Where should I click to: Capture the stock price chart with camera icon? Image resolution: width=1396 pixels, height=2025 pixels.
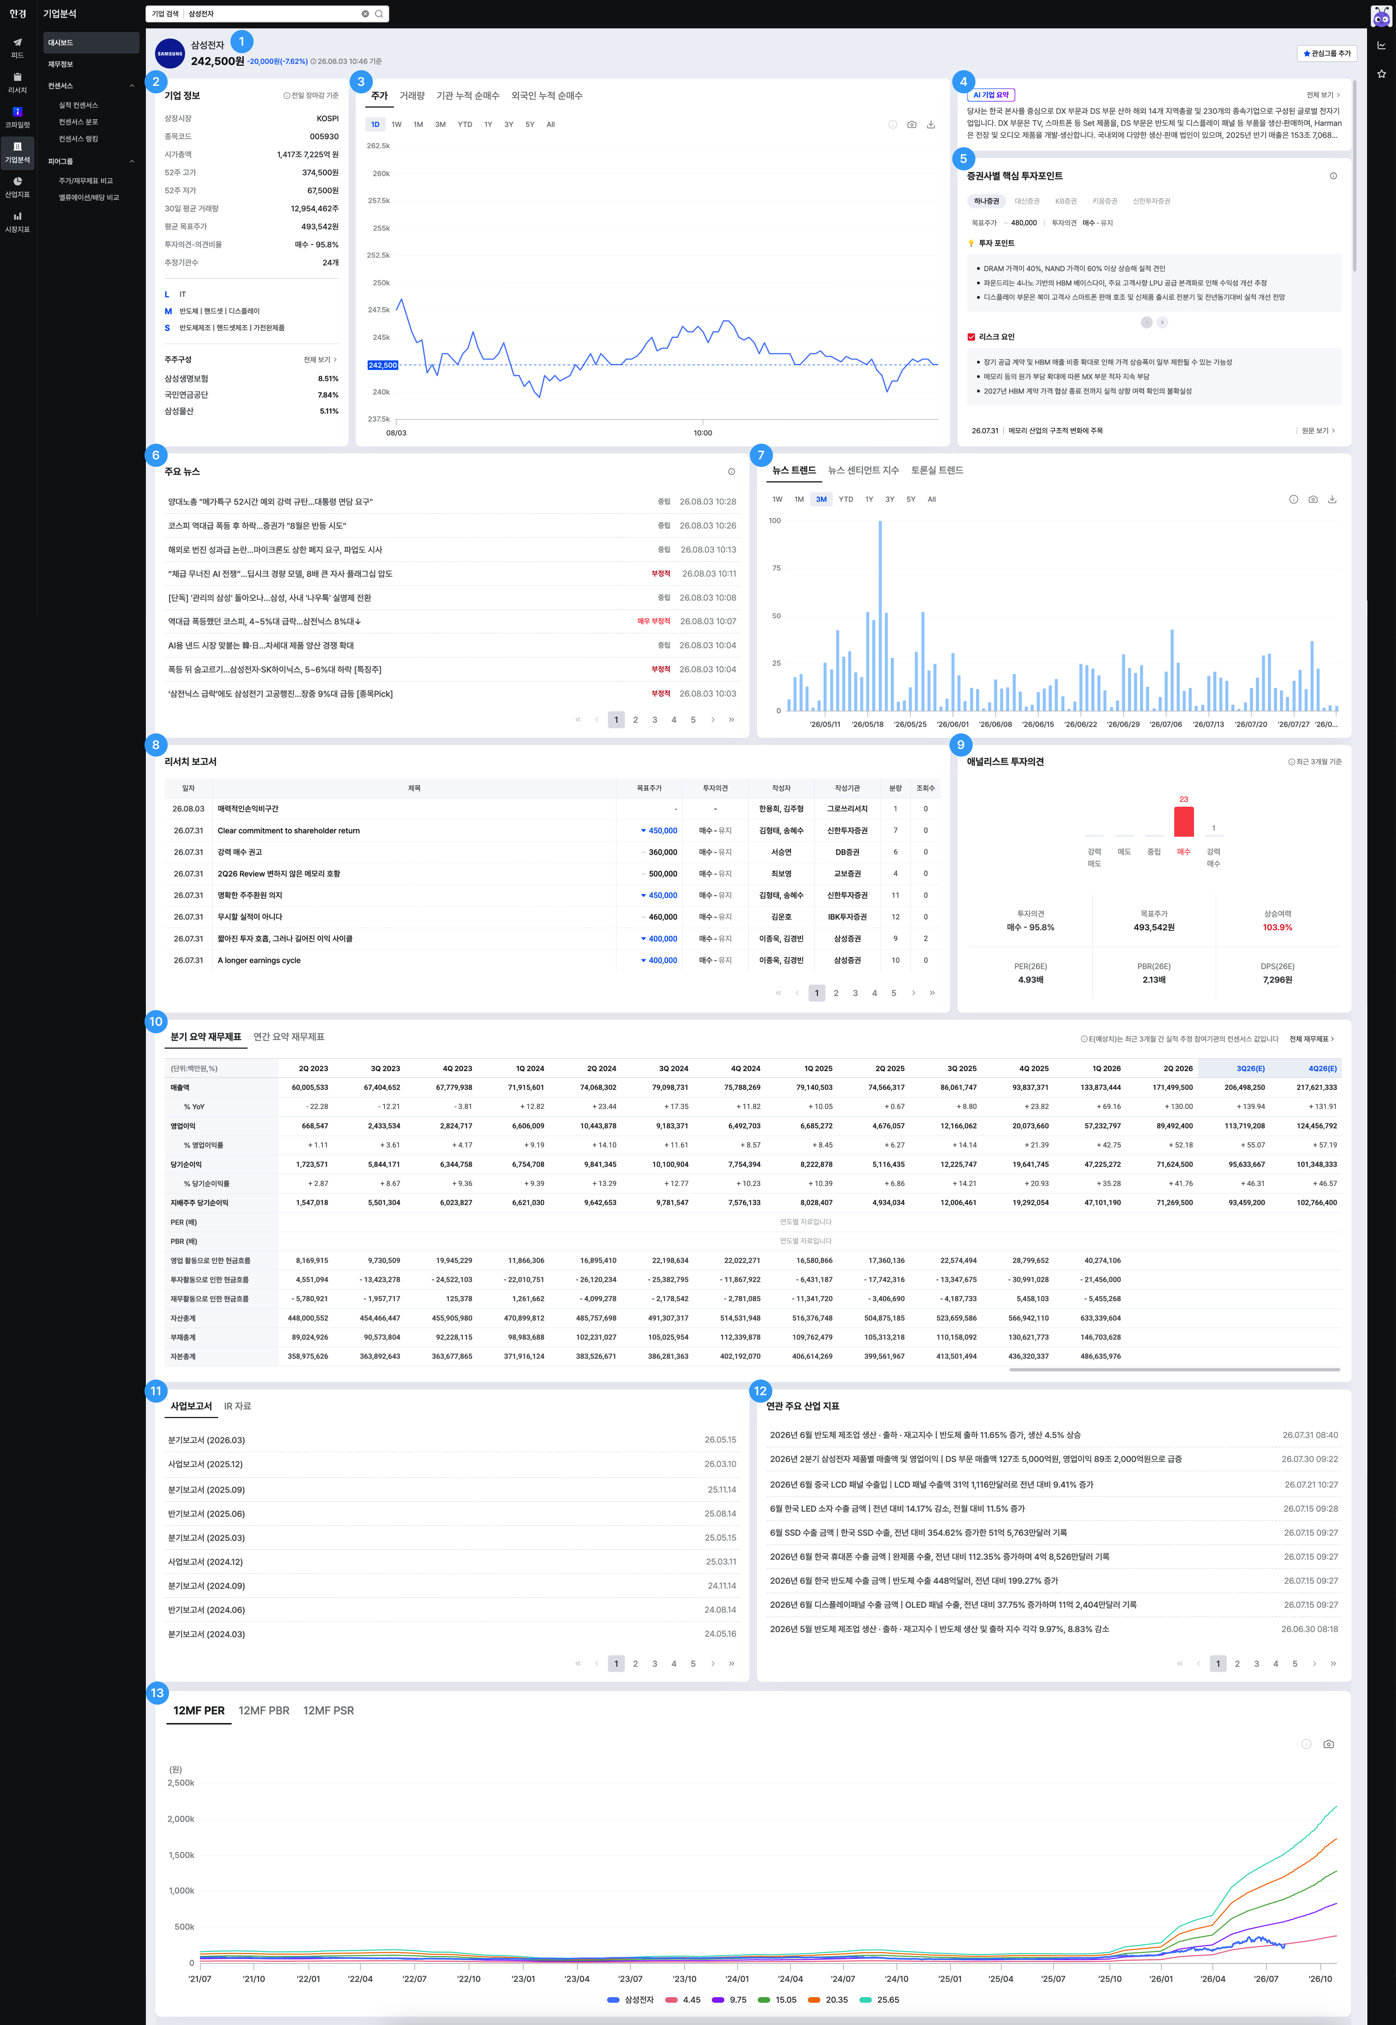tap(911, 124)
